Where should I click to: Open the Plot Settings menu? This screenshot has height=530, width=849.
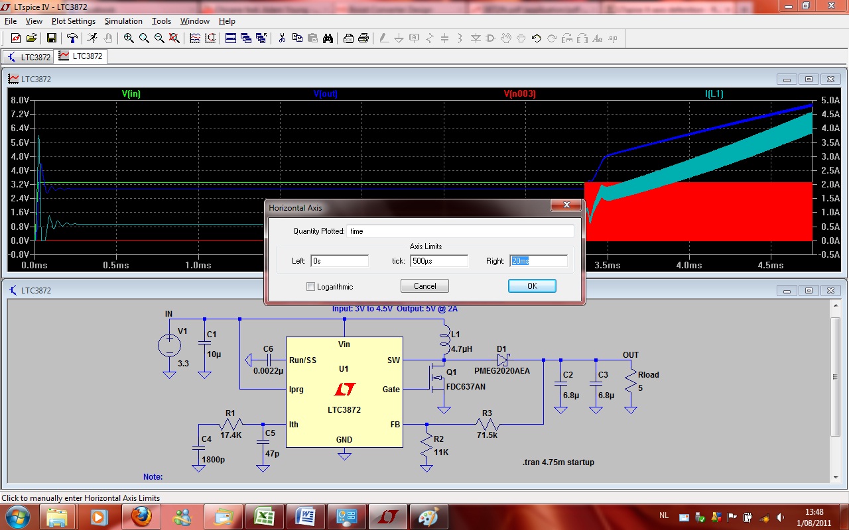(74, 21)
